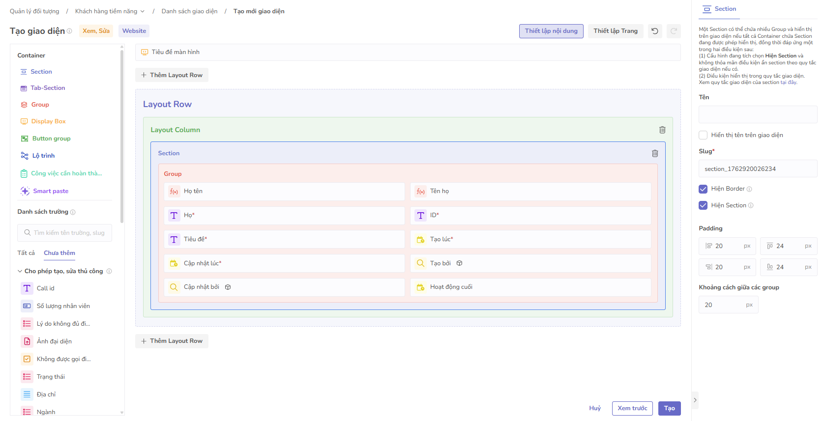The image size is (824, 421).
Task: Add a row with top Thêm Layout Row
Action: coord(172,75)
